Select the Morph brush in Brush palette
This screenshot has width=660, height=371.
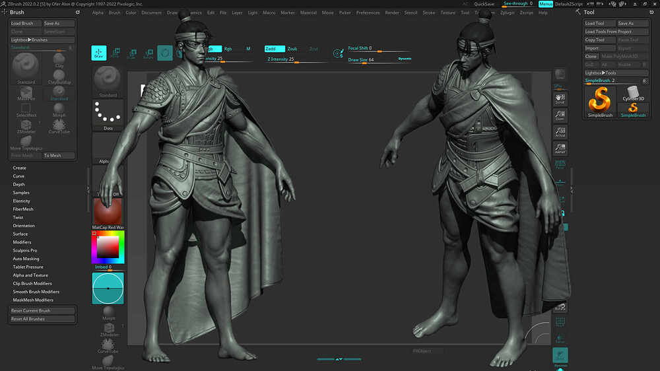click(59, 110)
